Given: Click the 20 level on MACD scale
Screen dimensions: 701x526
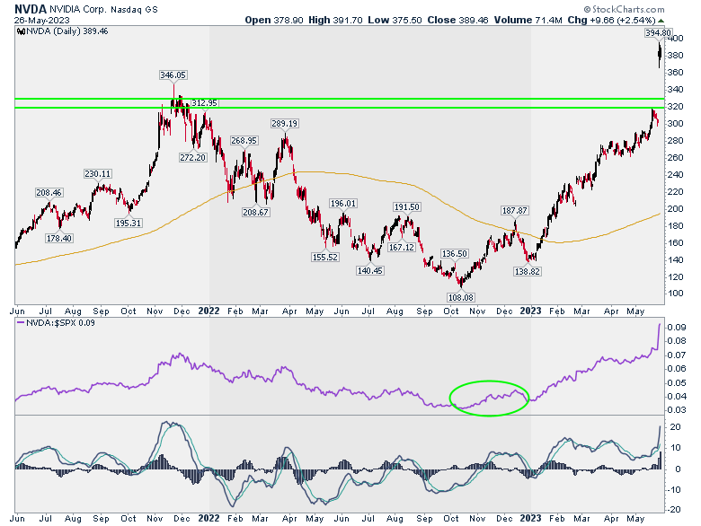Looking at the screenshot, I should click(x=676, y=427).
